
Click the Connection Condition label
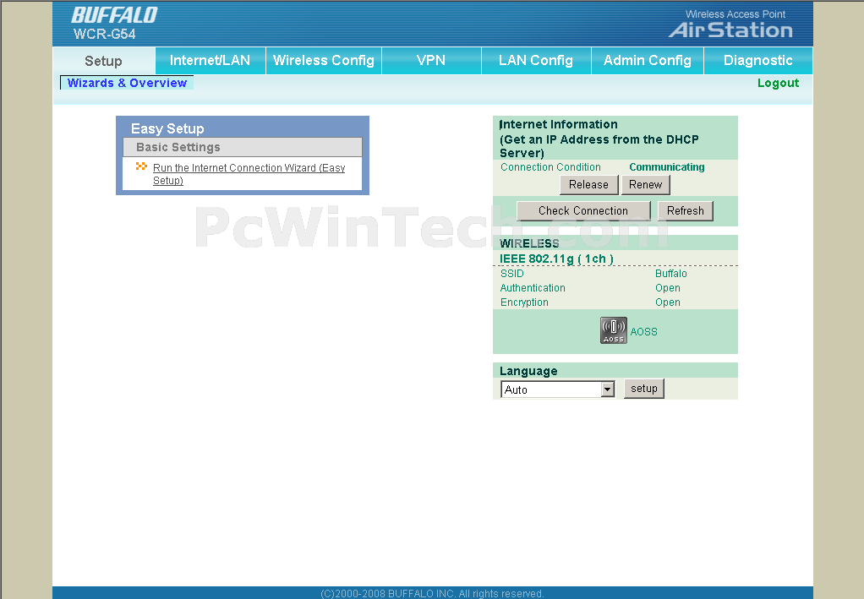click(550, 166)
